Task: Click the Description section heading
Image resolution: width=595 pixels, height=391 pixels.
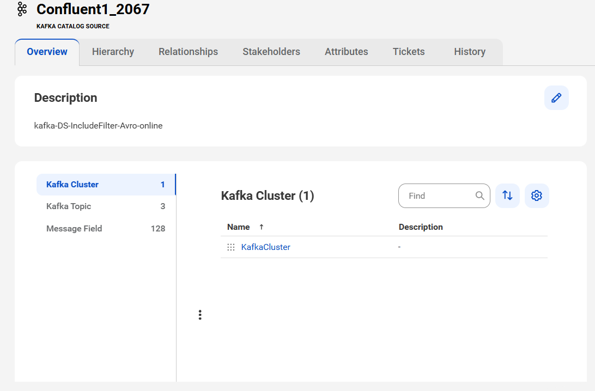Action: point(65,98)
